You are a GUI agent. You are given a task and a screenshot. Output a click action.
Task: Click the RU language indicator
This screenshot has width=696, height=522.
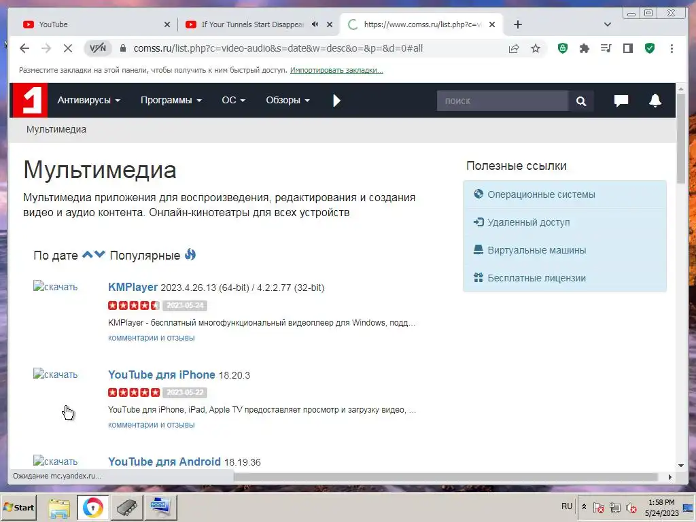pyautogui.click(x=566, y=506)
